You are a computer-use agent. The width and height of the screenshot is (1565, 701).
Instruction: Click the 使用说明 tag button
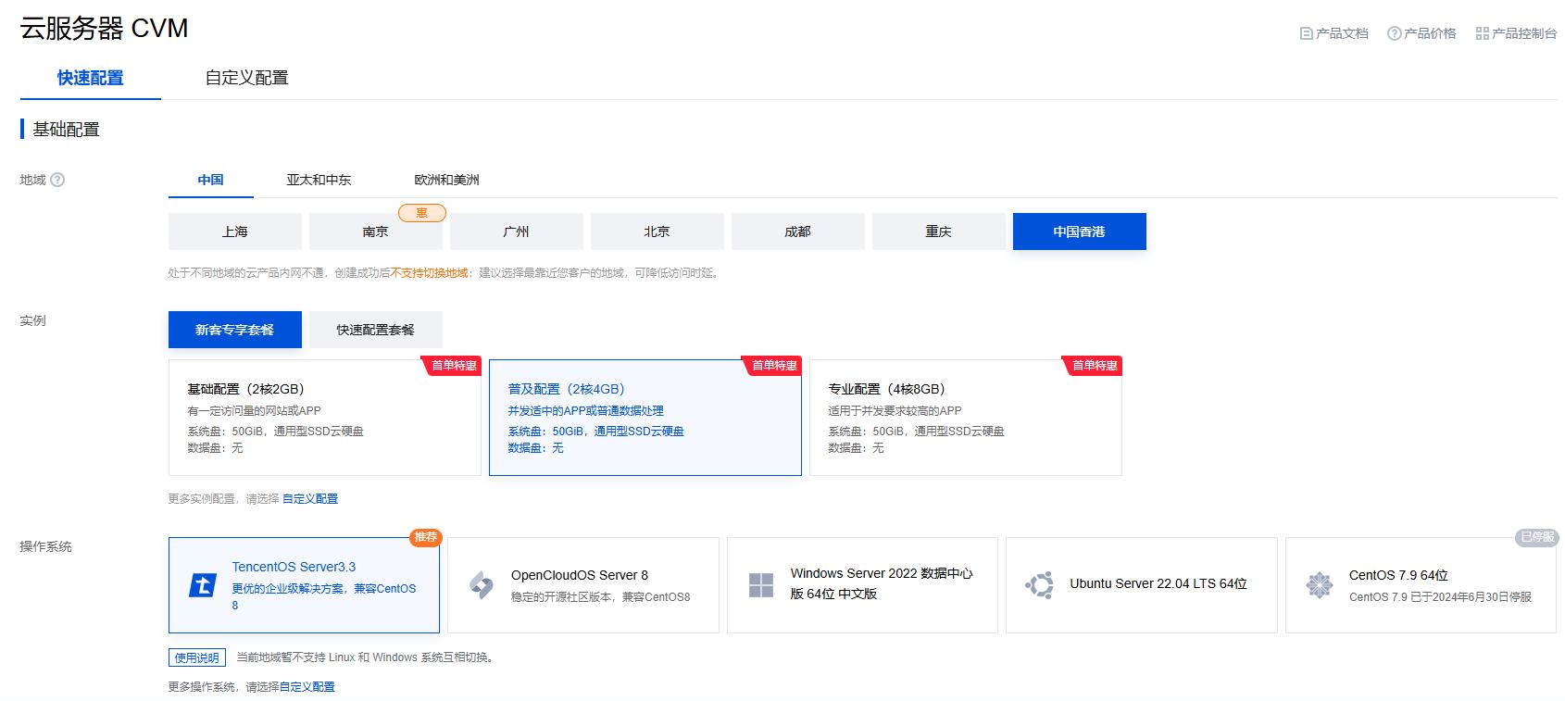click(197, 657)
